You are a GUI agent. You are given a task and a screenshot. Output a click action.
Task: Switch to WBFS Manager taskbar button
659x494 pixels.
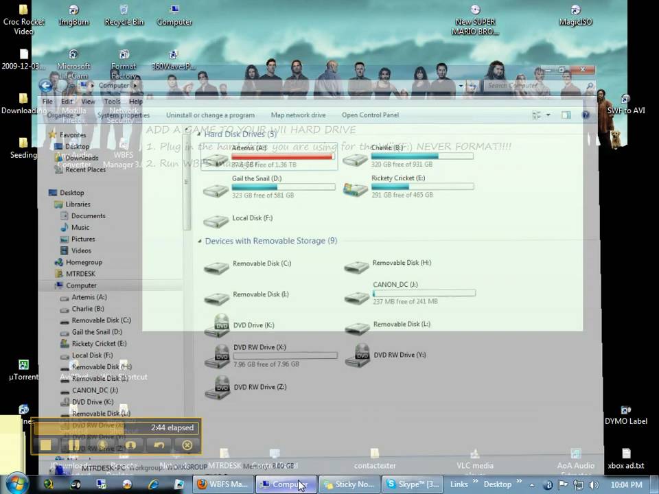click(x=223, y=484)
